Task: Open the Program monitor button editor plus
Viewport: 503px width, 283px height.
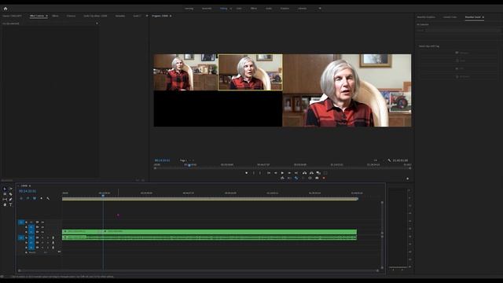Action: coord(407,178)
